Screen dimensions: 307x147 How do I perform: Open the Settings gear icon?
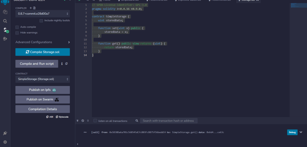(x=5, y=142)
